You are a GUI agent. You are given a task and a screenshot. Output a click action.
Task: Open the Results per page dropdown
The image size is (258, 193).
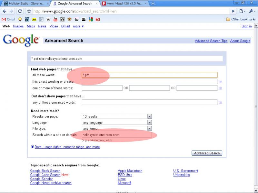[x=117, y=116]
